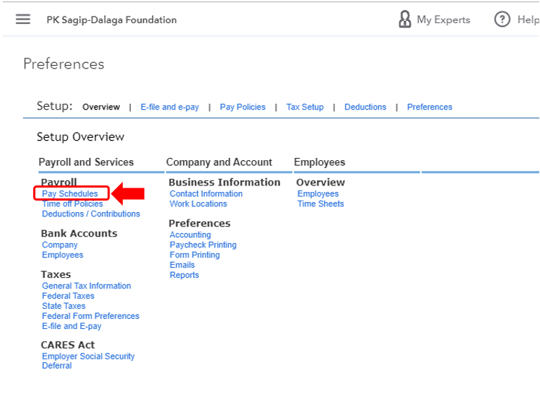The height and width of the screenshot is (399, 540).
Task: Select the Deductions setup tab
Action: click(365, 107)
